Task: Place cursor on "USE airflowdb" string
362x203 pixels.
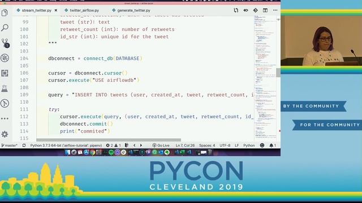Action: tap(114, 80)
